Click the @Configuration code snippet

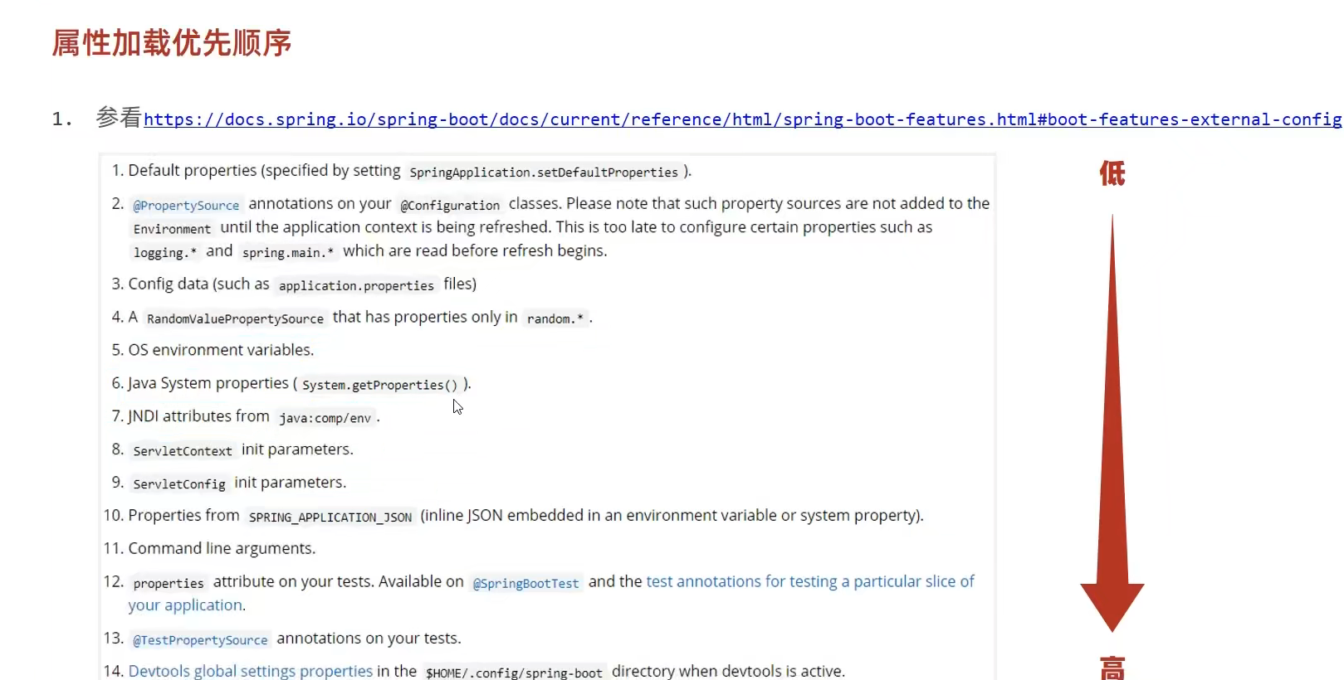450,205
